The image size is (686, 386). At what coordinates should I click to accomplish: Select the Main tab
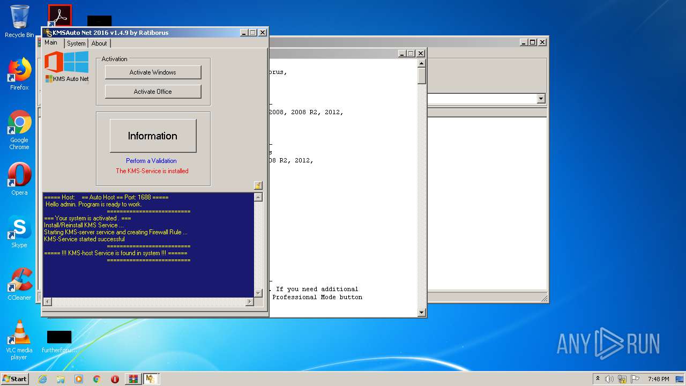point(51,42)
